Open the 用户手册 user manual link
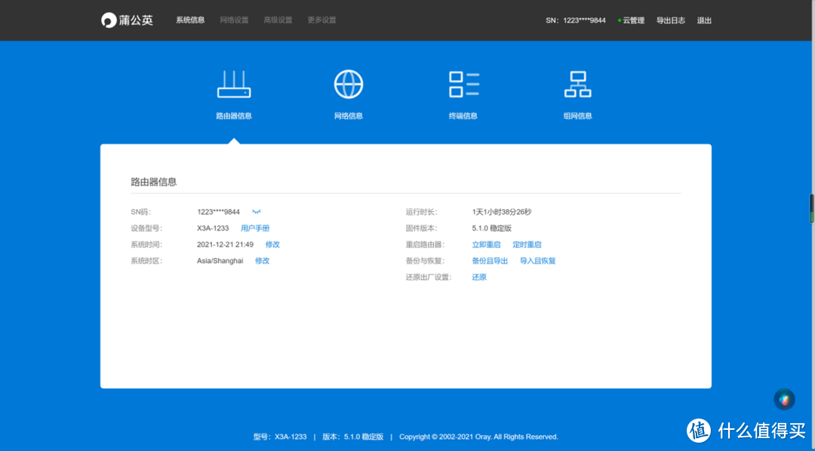Screen dimensions: 815x451 coord(255,229)
